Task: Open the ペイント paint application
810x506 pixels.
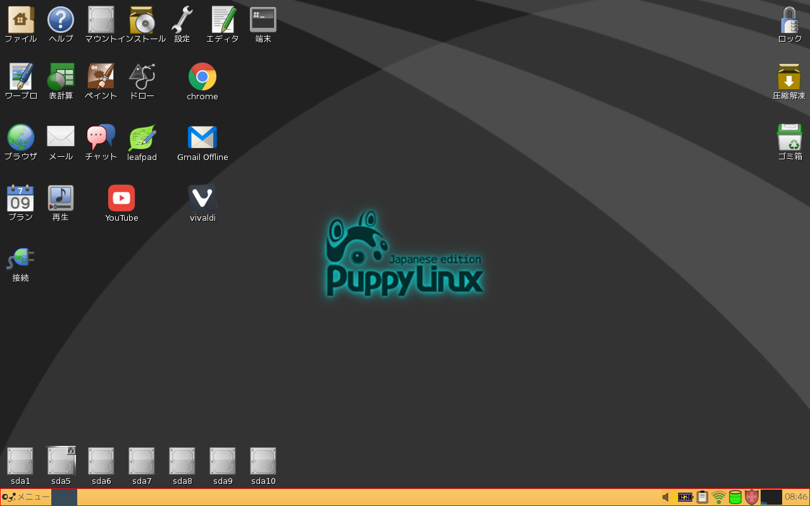Action: pyautogui.click(x=101, y=76)
